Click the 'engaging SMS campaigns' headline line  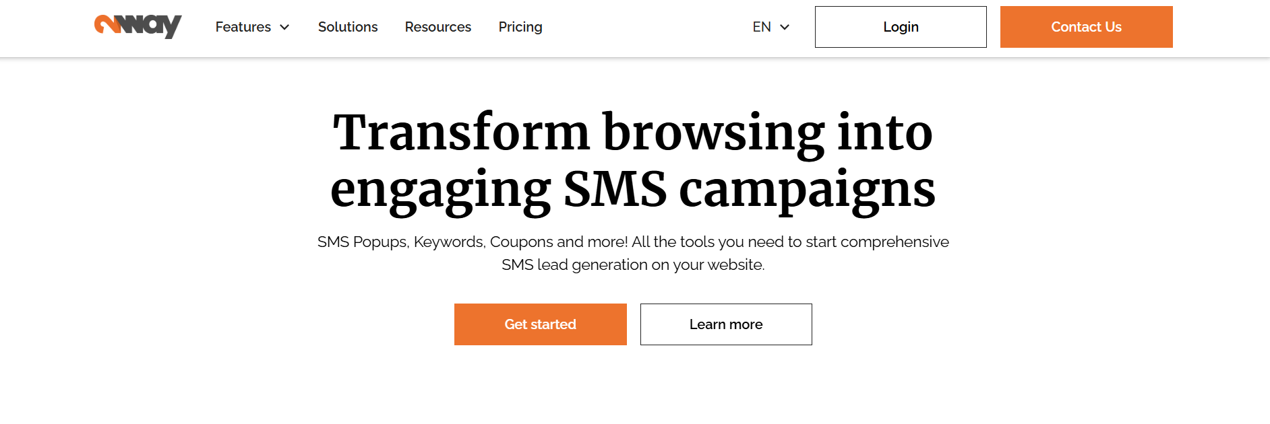(x=633, y=190)
